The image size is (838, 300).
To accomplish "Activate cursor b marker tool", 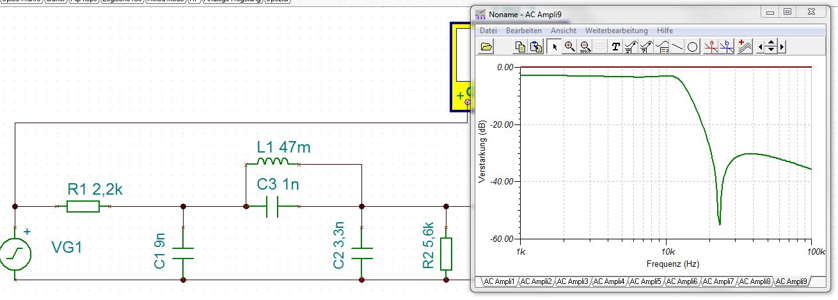I will pyautogui.click(x=727, y=47).
